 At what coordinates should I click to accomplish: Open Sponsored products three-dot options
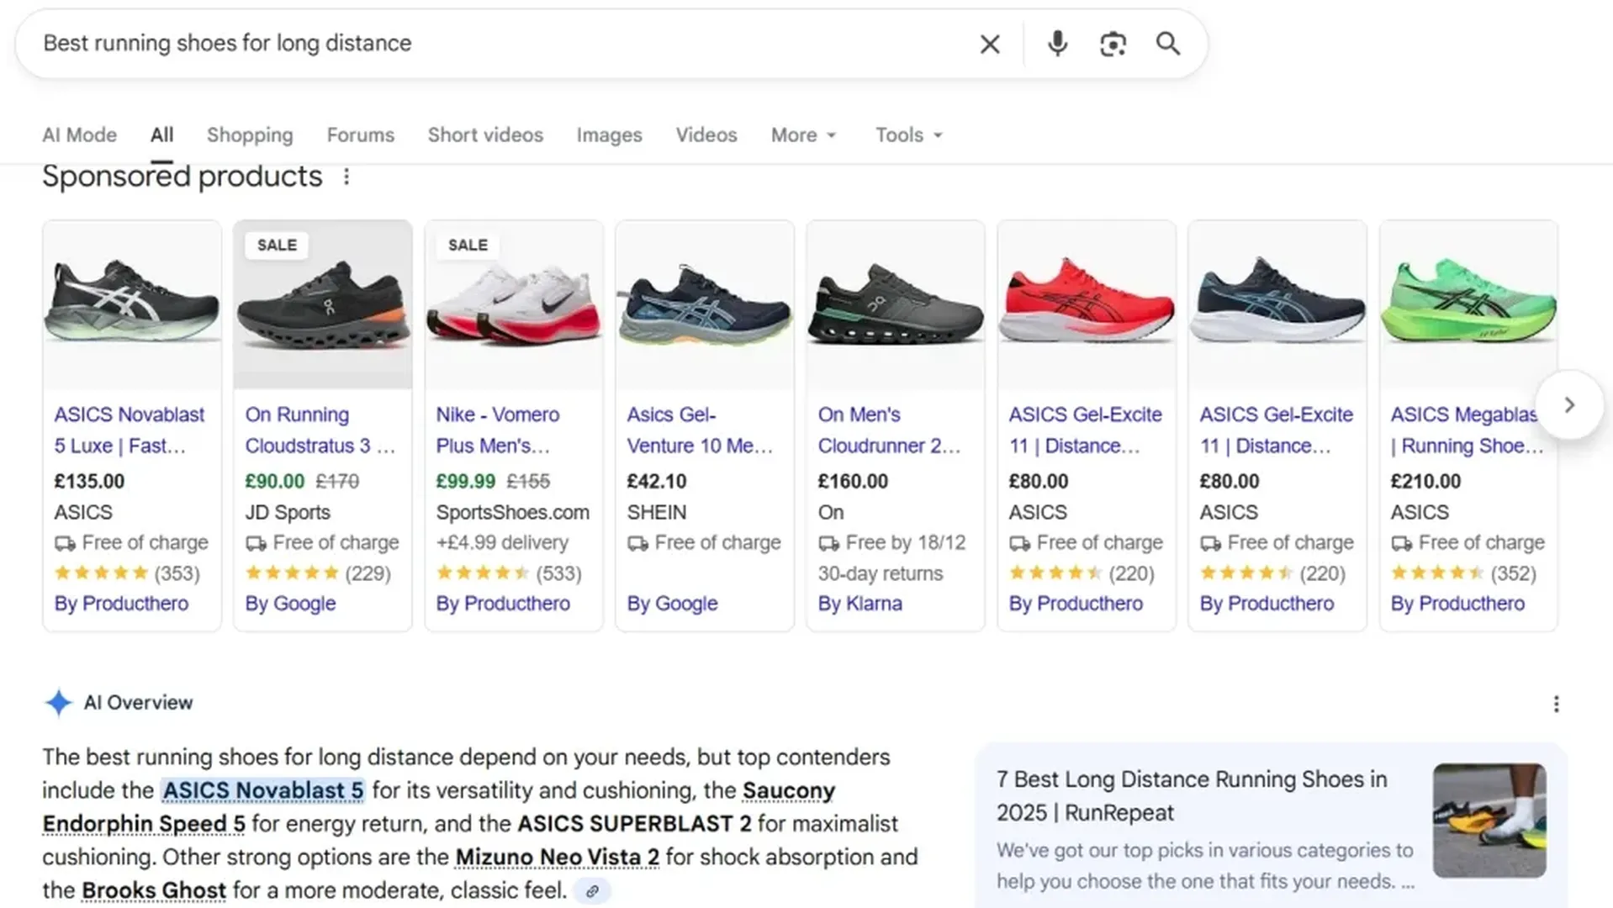[346, 177]
